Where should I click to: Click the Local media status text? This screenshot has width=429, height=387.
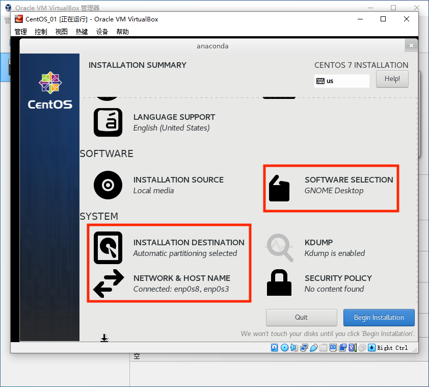(x=153, y=191)
